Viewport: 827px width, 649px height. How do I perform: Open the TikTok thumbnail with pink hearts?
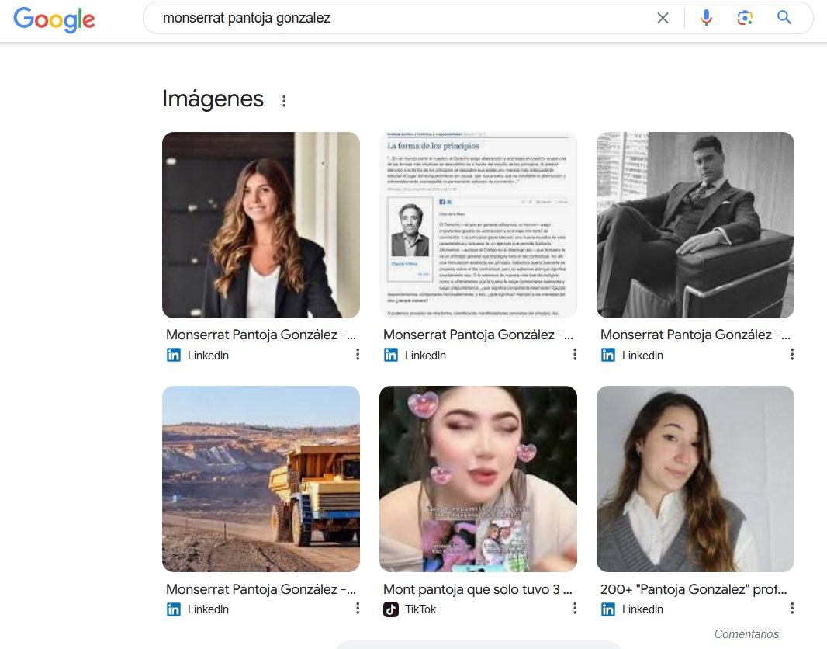tap(479, 479)
